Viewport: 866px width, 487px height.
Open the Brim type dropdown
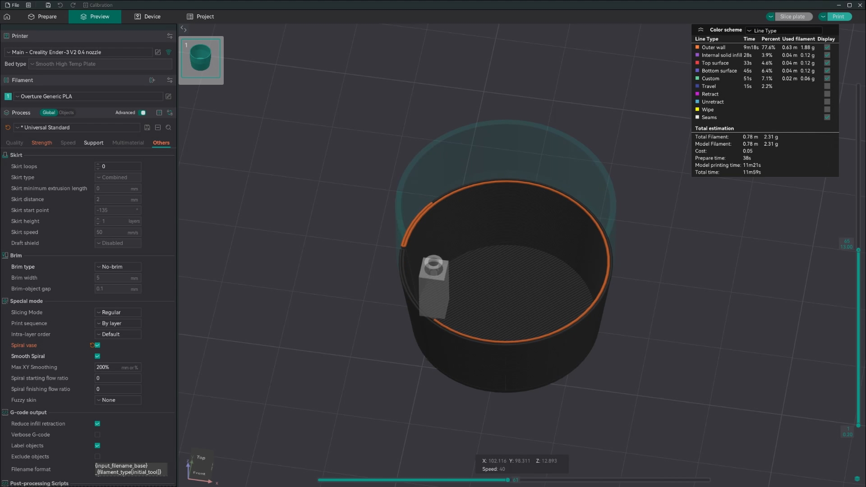click(x=118, y=267)
